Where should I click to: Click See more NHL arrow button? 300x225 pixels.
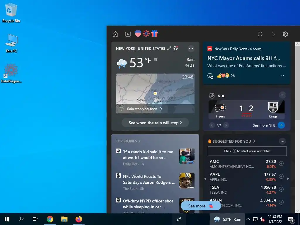point(281,125)
